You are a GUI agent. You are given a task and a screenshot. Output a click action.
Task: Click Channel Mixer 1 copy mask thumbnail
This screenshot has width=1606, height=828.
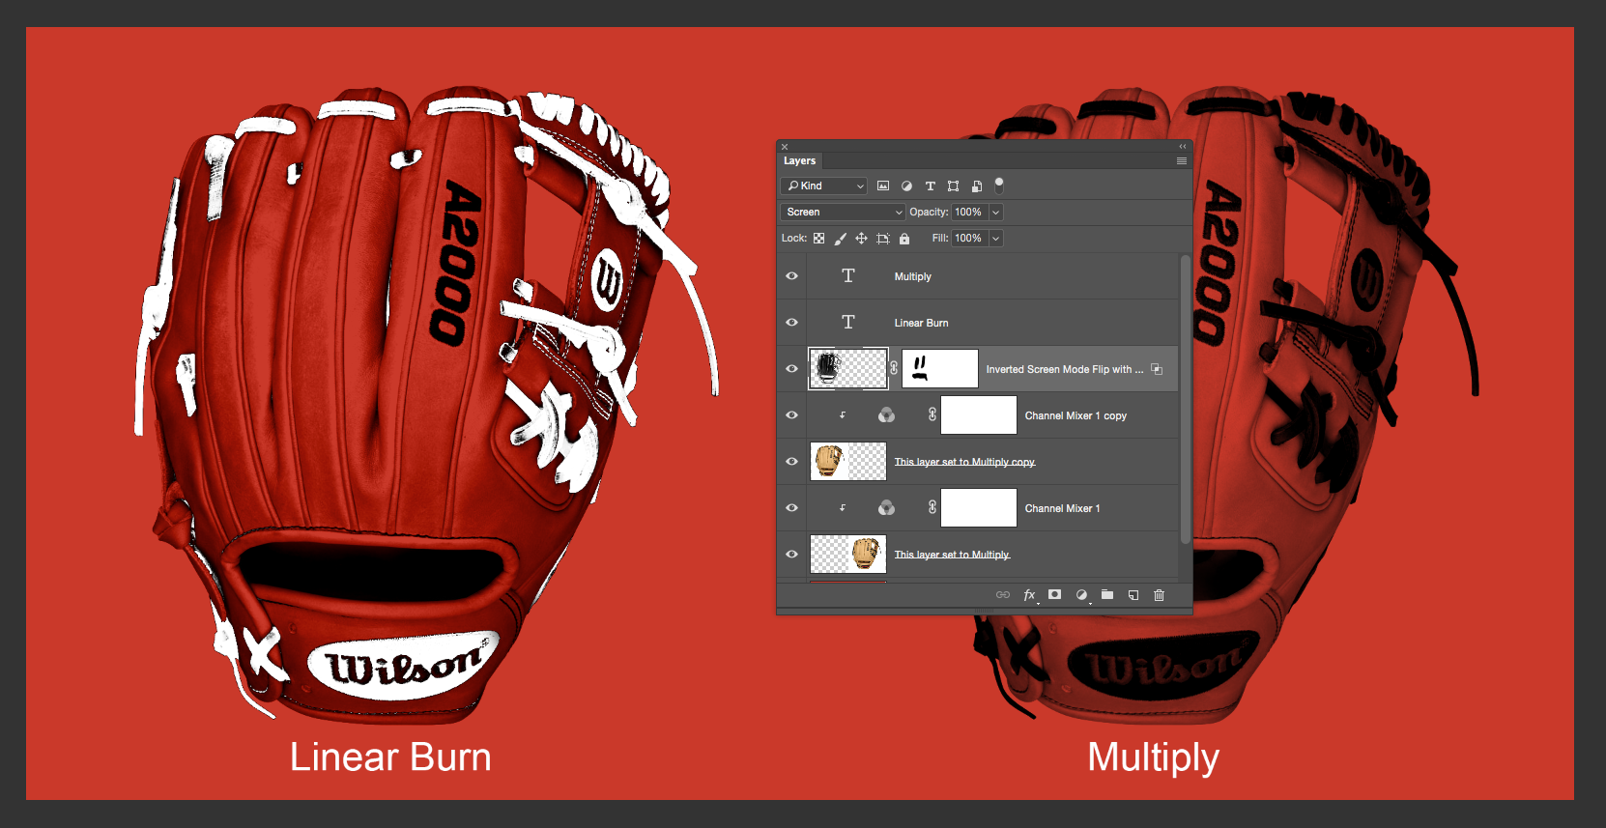979,415
